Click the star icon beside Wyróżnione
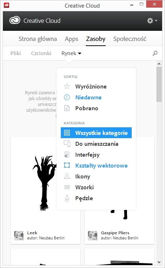 pyautogui.click(x=67, y=86)
